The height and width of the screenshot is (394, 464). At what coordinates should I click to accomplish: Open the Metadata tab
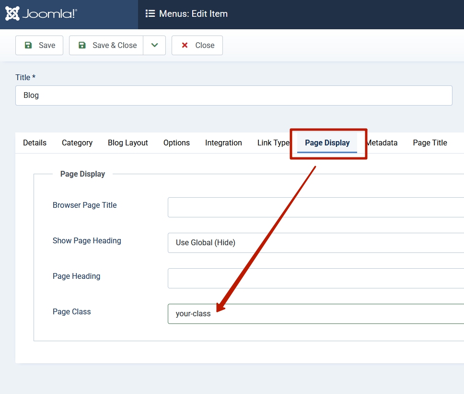point(382,143)
